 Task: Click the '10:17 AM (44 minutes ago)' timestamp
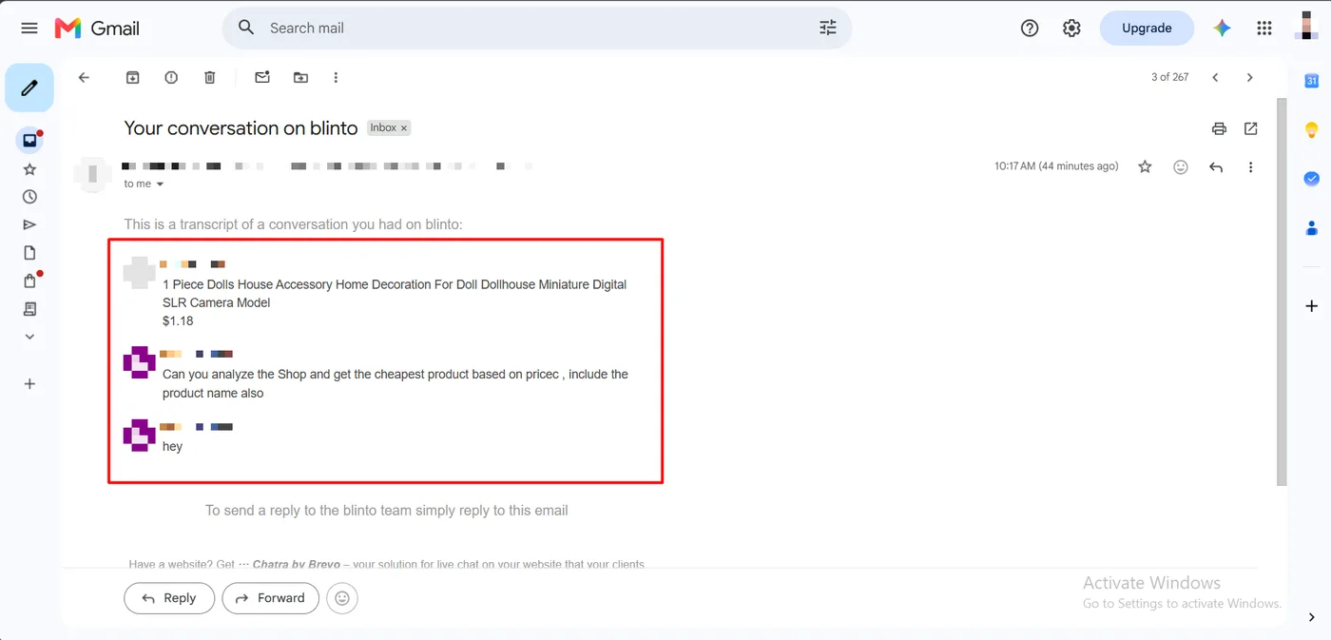tap(1056, 166)
